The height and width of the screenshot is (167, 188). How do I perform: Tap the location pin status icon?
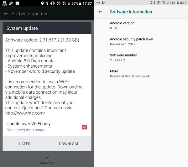click(x=42, y=3)
